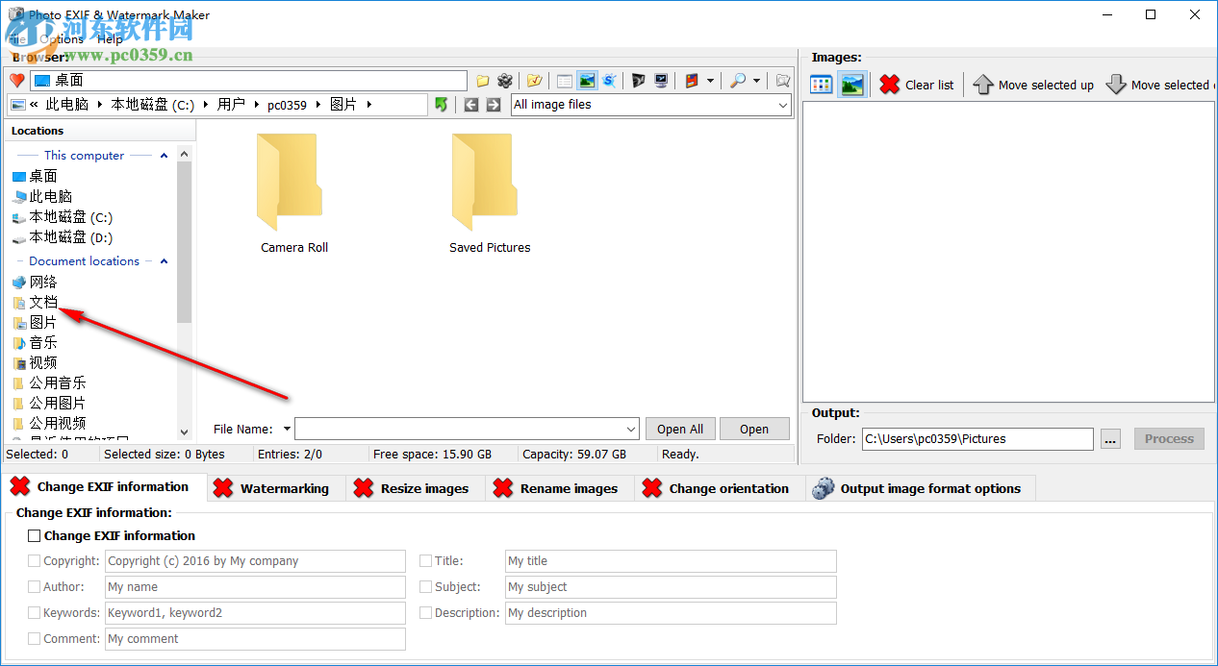Click the Open All button

click(x=680, y=429)
